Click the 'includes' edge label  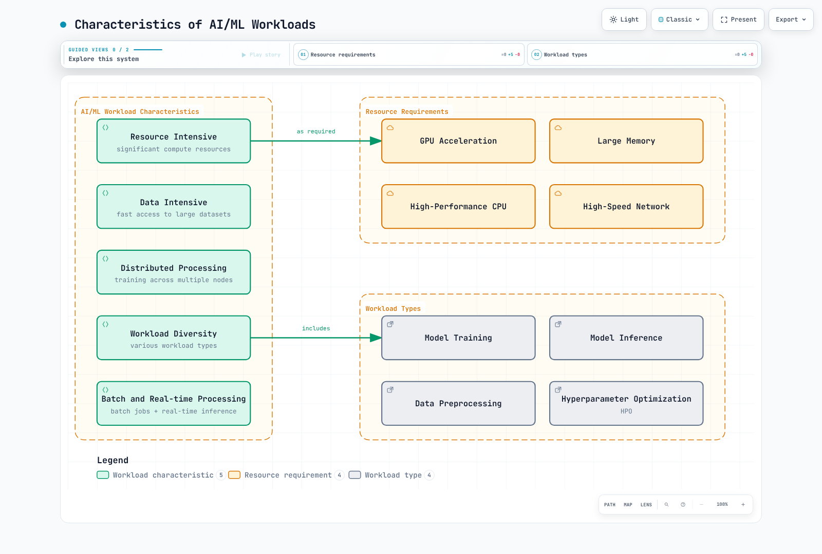316,328
